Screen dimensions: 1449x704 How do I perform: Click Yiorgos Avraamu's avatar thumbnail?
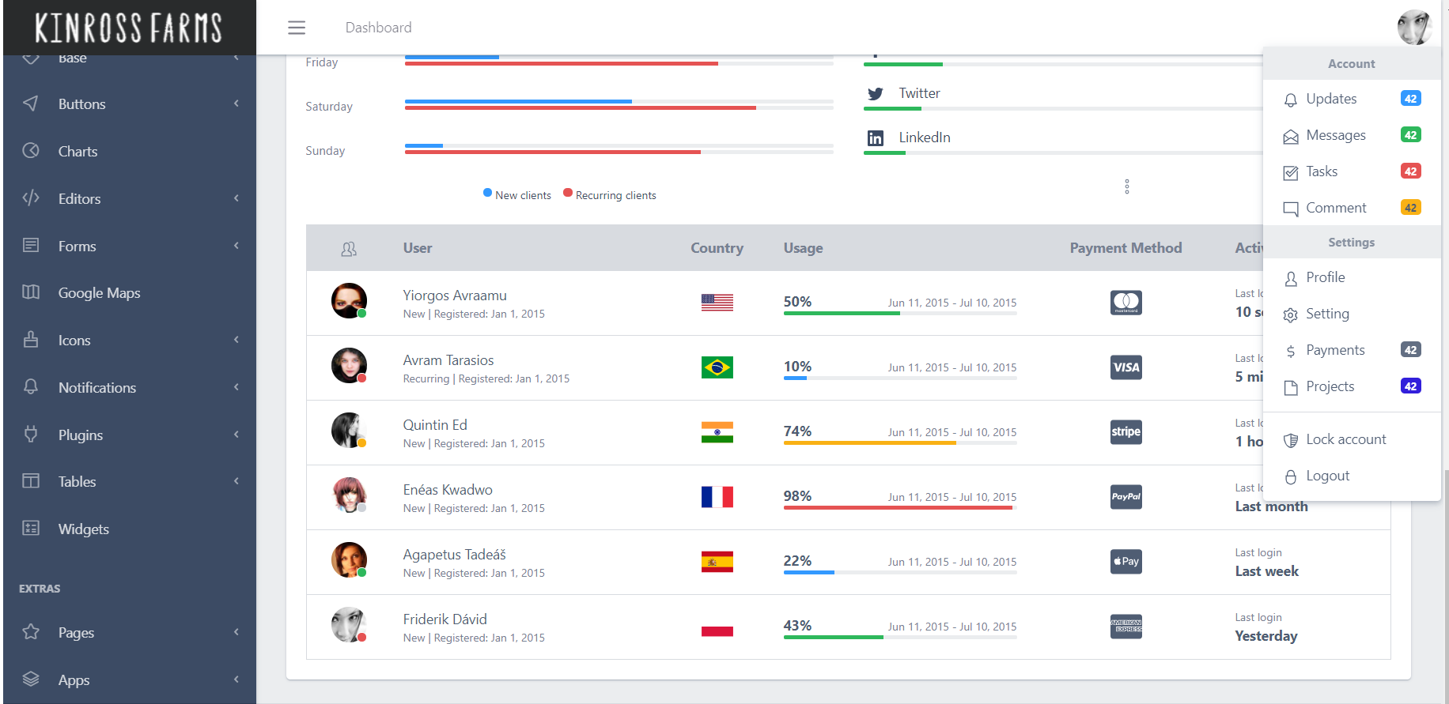pos(349,301)
